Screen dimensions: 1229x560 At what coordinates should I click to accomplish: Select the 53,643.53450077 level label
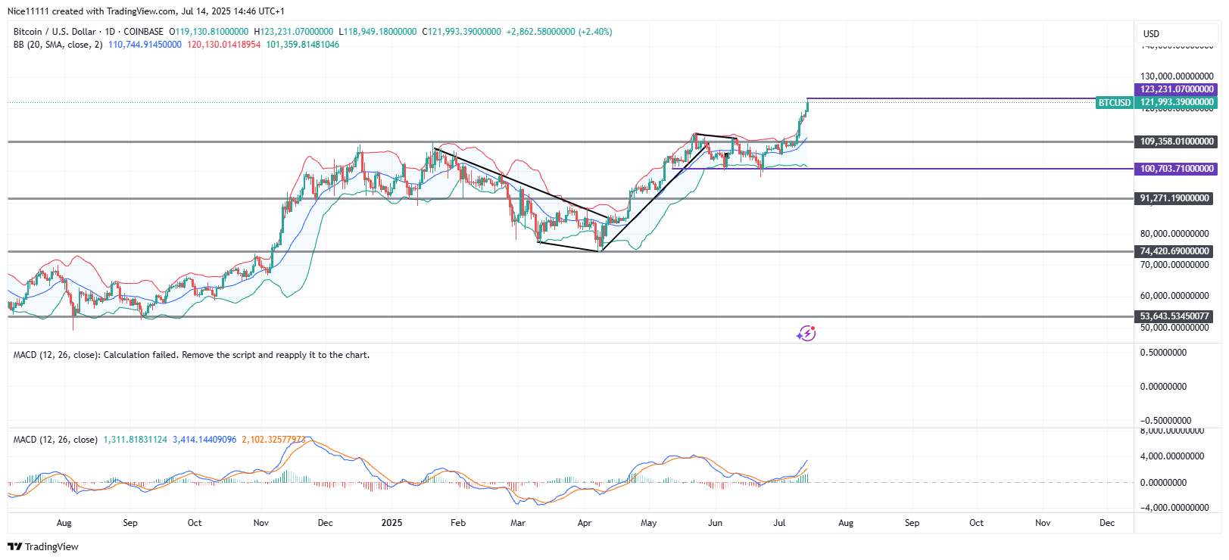click(1174, 316)
